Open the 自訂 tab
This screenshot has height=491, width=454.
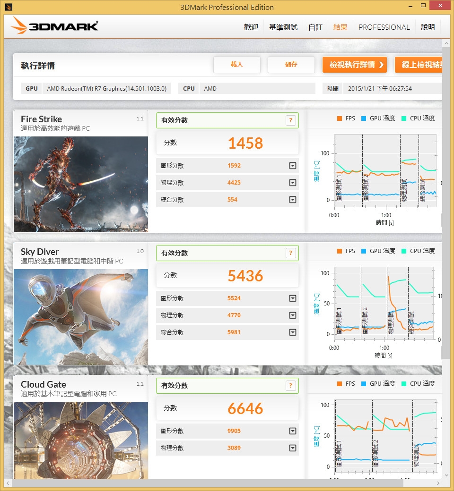pos(315,27)
